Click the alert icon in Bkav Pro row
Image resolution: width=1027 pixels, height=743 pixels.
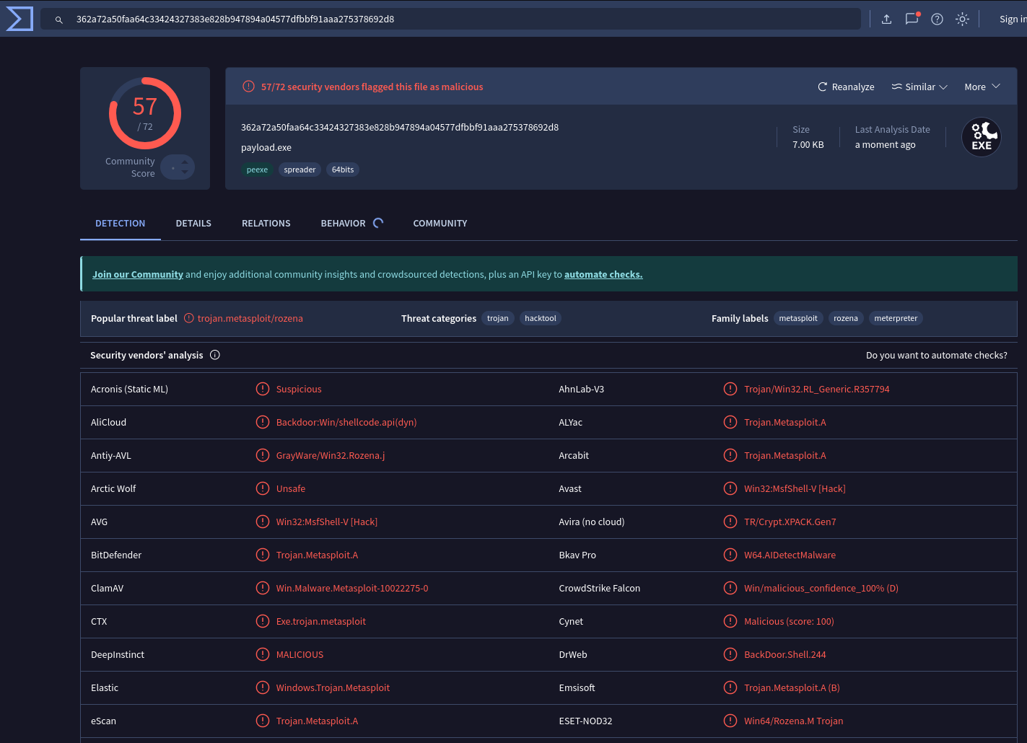[x=730, y=555]
